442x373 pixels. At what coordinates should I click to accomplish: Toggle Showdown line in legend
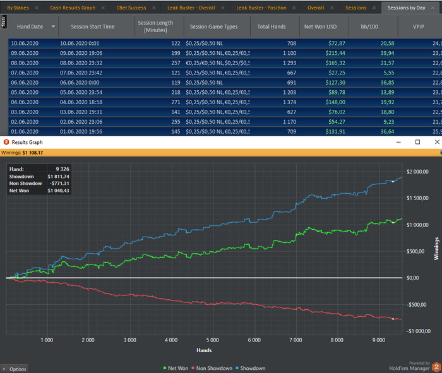tap(250, 368)
